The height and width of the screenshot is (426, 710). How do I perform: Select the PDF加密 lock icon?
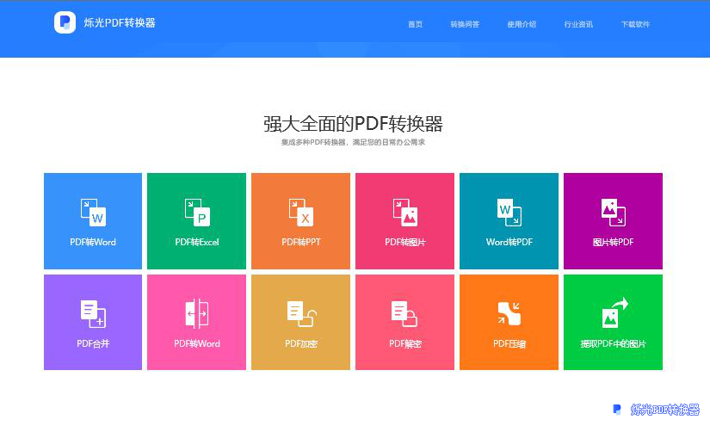300,313
